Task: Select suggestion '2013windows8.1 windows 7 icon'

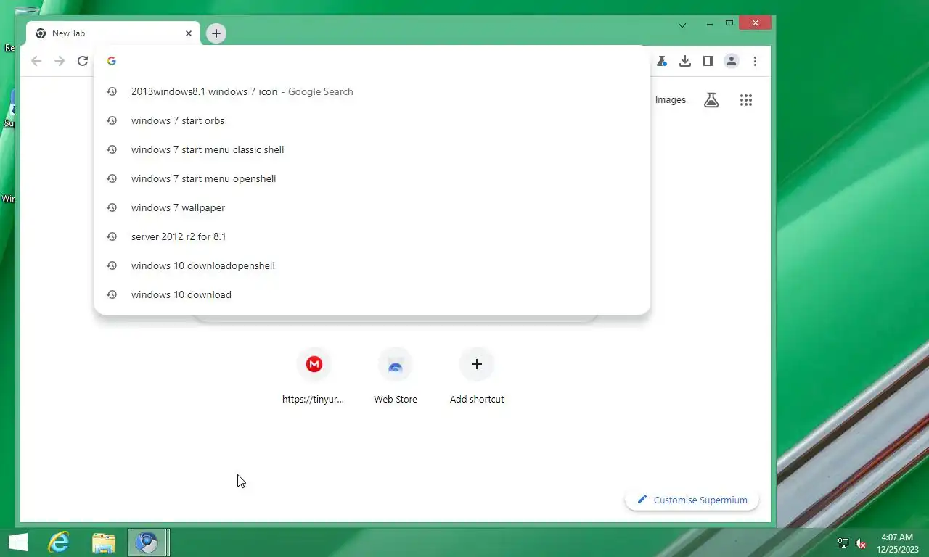Action: (x=372, y=91)
